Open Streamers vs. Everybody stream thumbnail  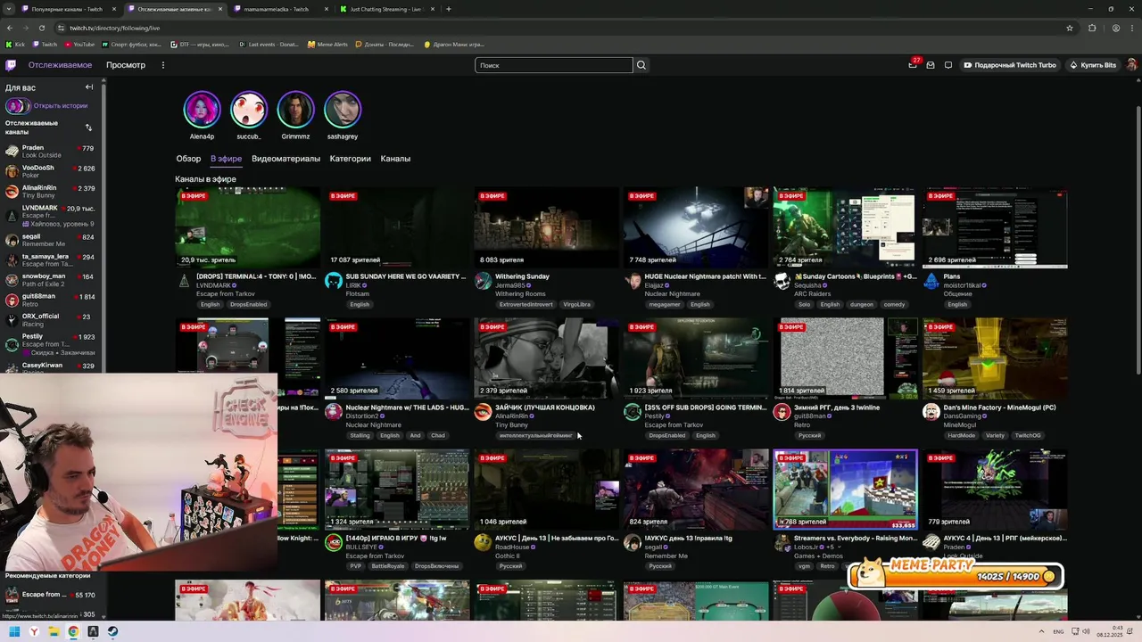pyautogui.click(x=845, y=490)
